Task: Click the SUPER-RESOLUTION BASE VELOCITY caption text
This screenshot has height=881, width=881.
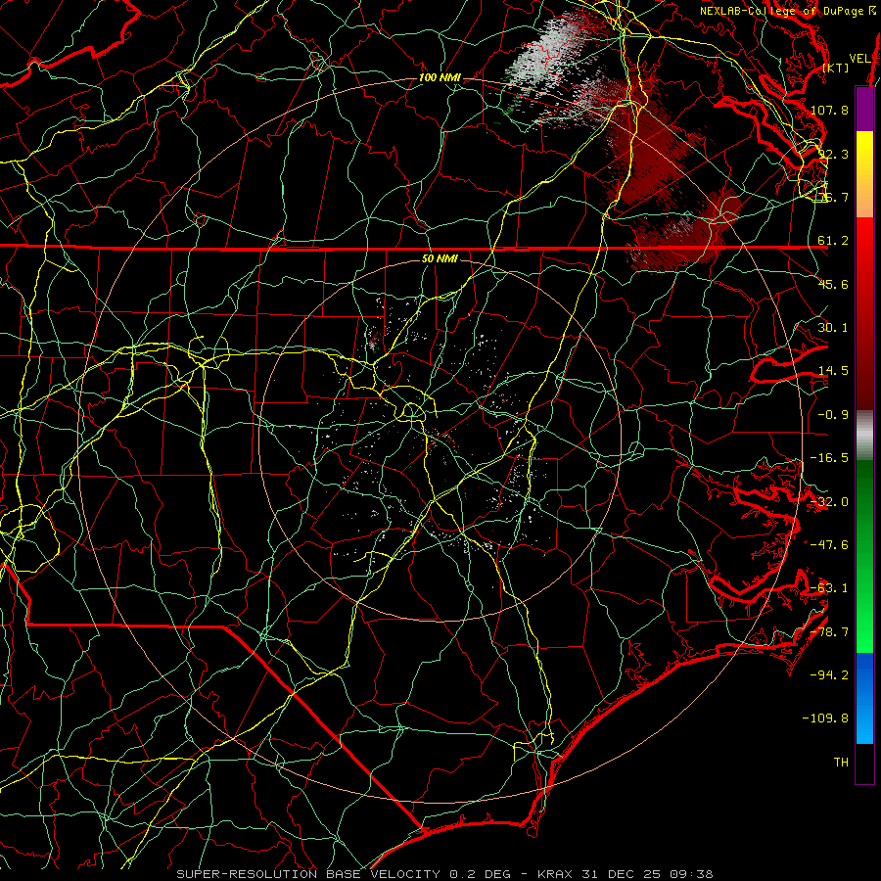Action: tap(308, 874)
